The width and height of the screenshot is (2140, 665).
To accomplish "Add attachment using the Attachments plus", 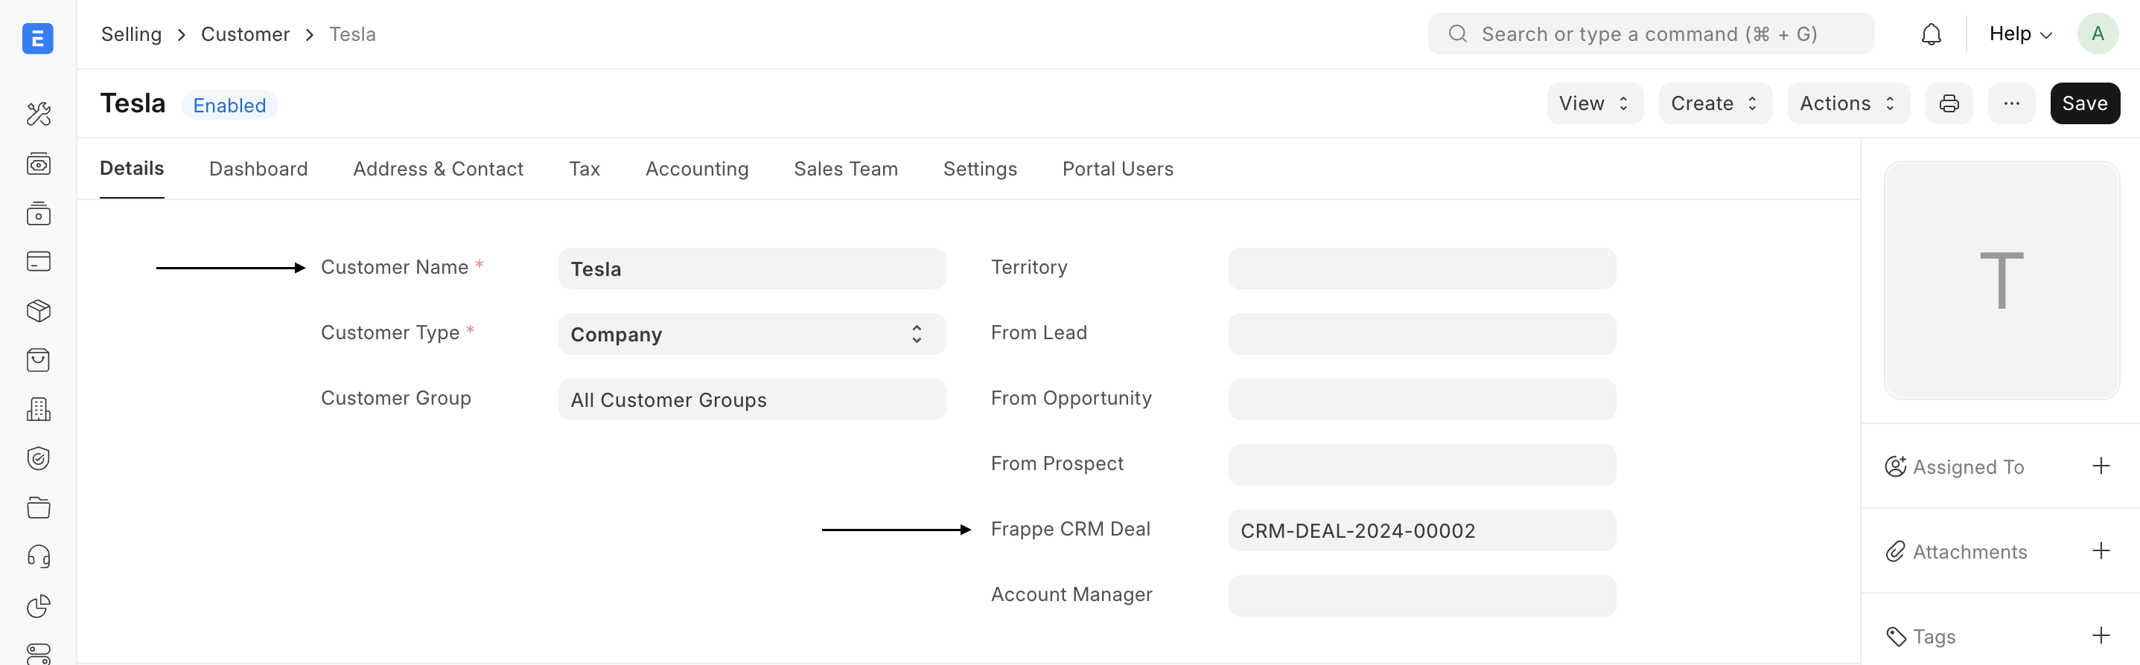I will [x=2100, y=550].
